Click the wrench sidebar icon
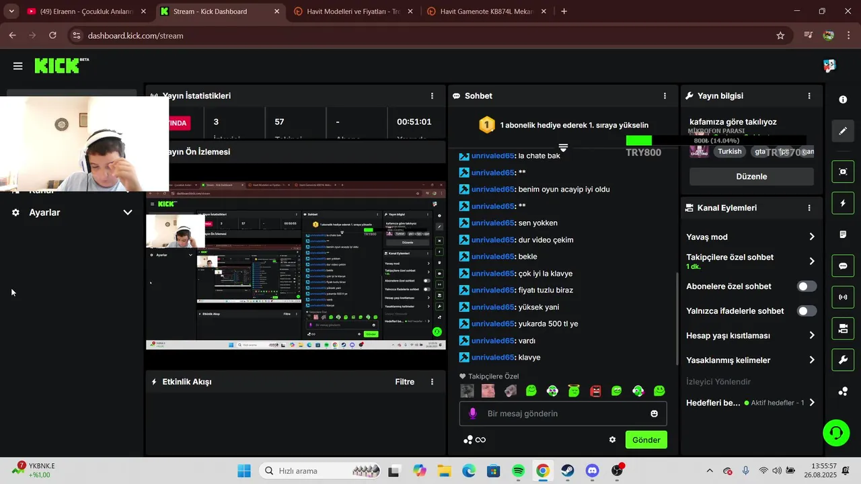This screenshot has height=484, width=861. click(x=843, y=360)
